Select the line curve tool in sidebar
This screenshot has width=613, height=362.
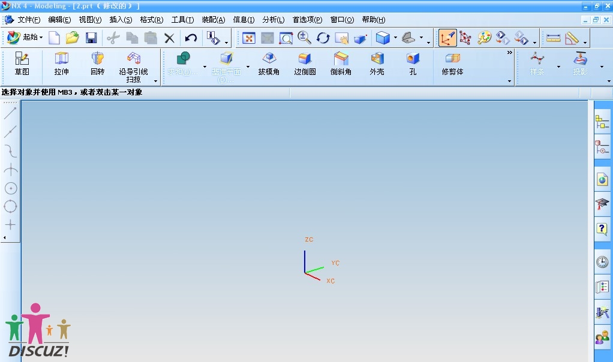(x=10, y=113)
